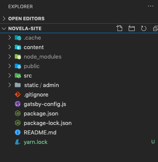158x162 pixels.
Task: Click the public folder globe icon
Action: point(18,66)
